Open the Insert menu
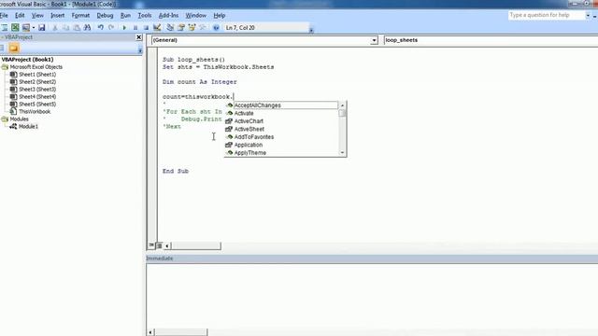Image resolution: width=598 pixels, height=336 pixels. click(58, 15)
